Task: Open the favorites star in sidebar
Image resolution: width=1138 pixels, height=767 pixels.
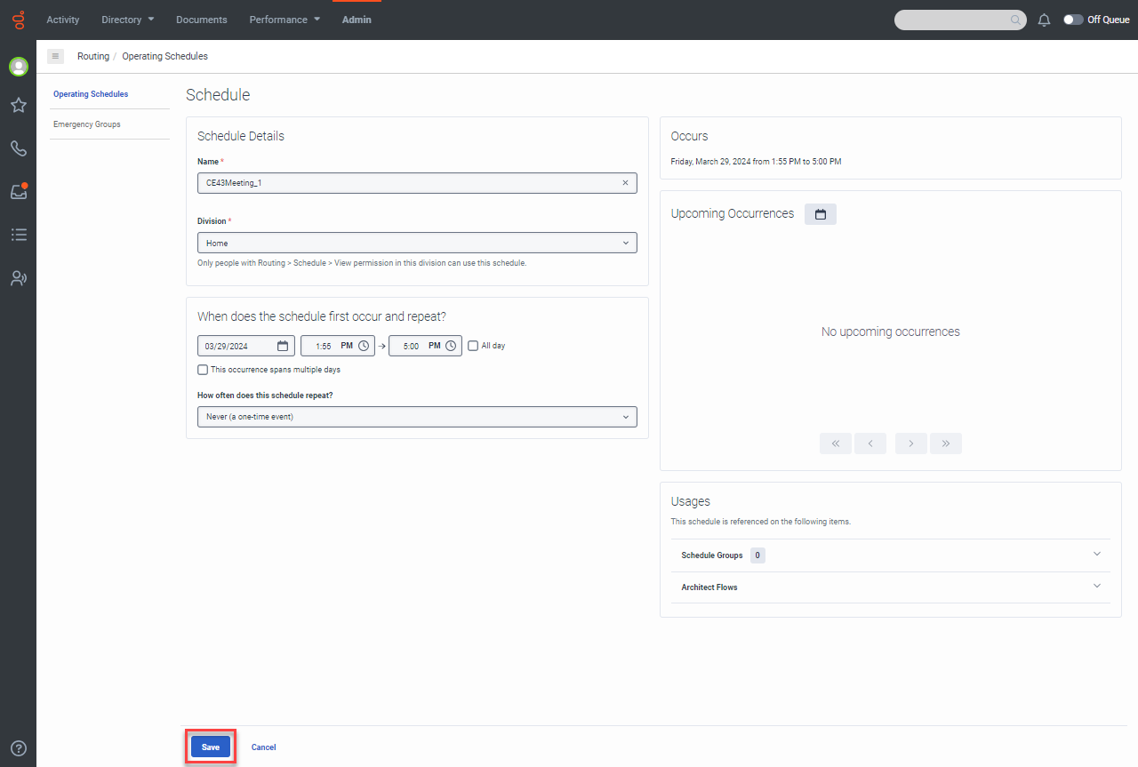Action: point(18,106)
